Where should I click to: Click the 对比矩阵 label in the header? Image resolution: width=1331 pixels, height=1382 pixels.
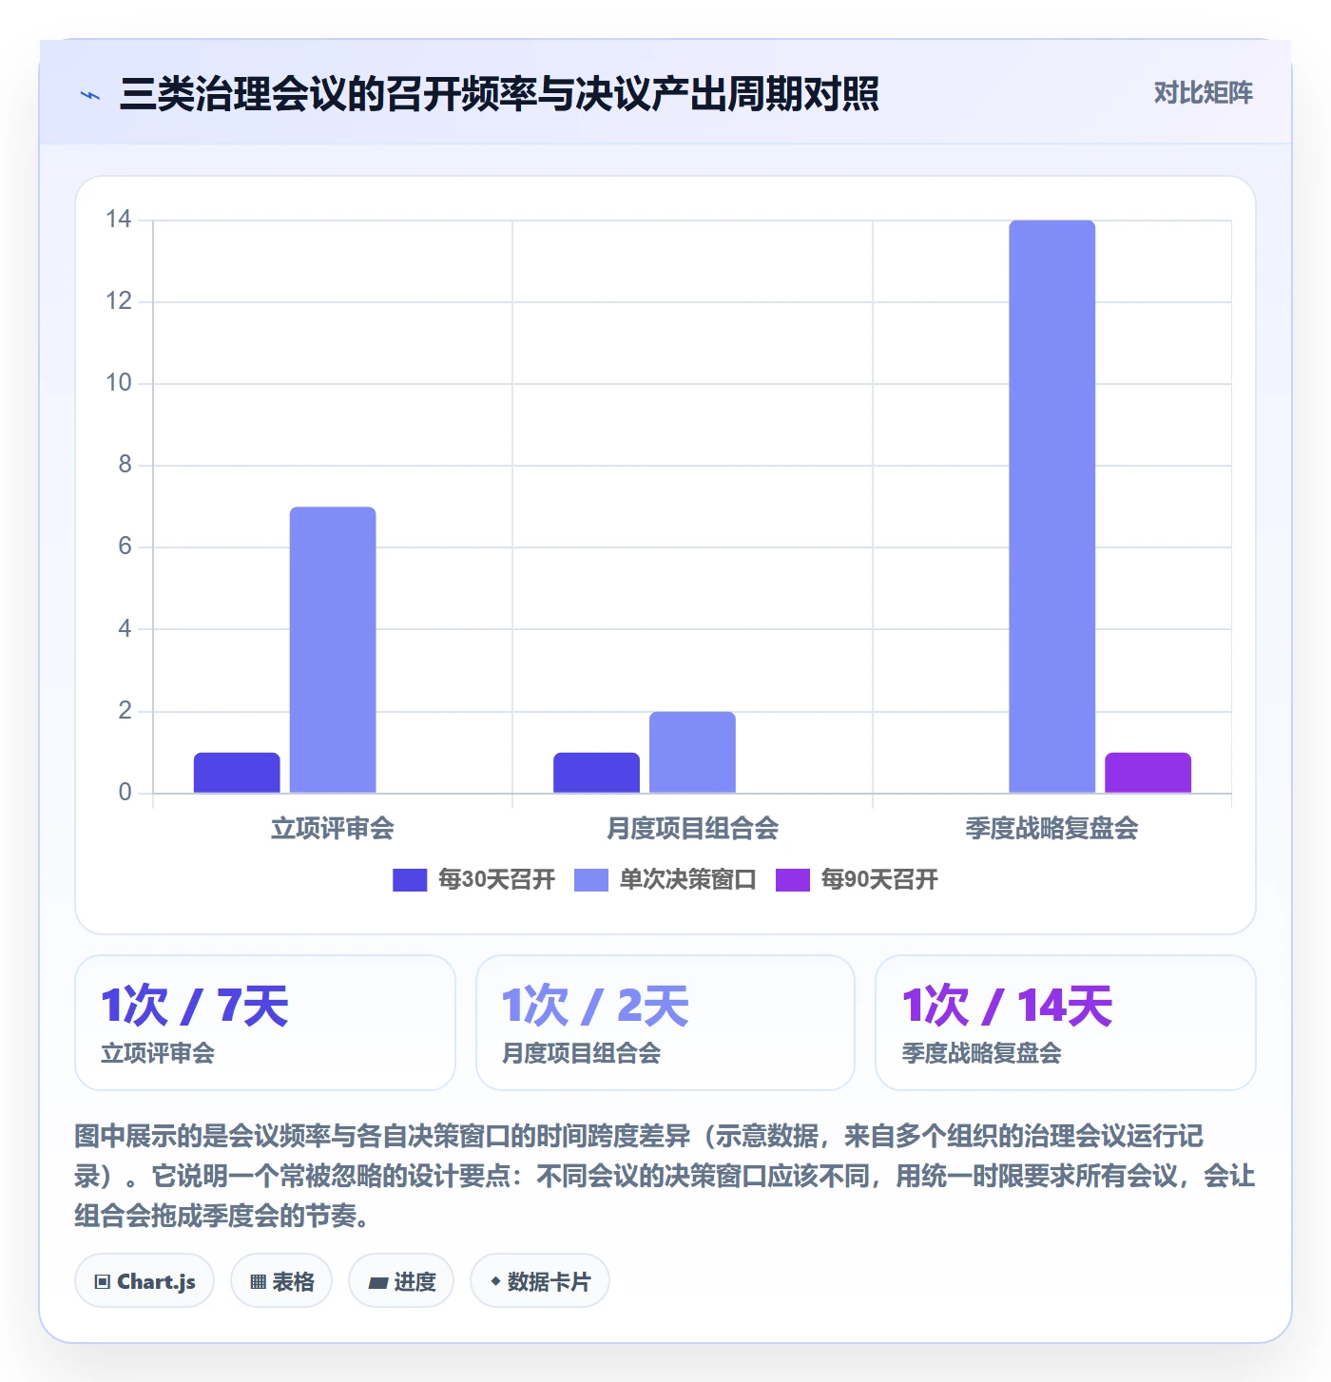(x=1203, y=93)
